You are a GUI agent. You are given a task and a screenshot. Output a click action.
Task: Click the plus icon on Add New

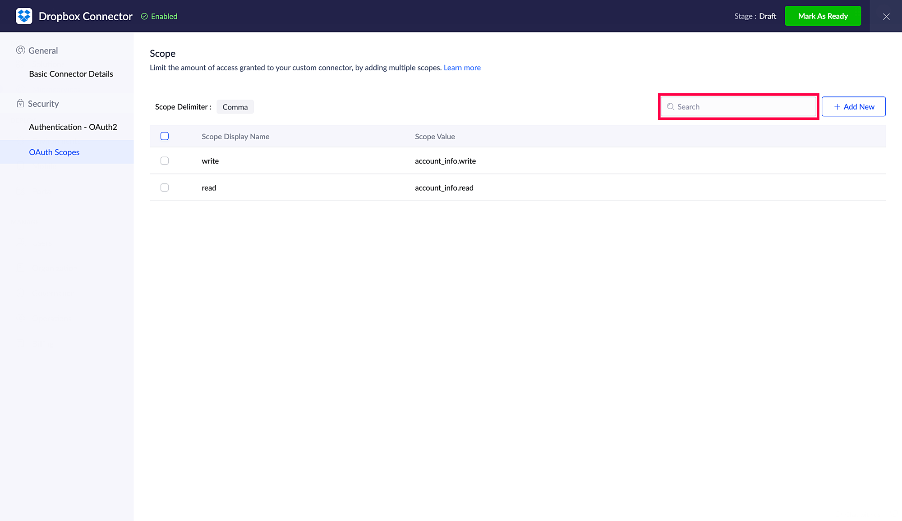[x=837, y=107]
